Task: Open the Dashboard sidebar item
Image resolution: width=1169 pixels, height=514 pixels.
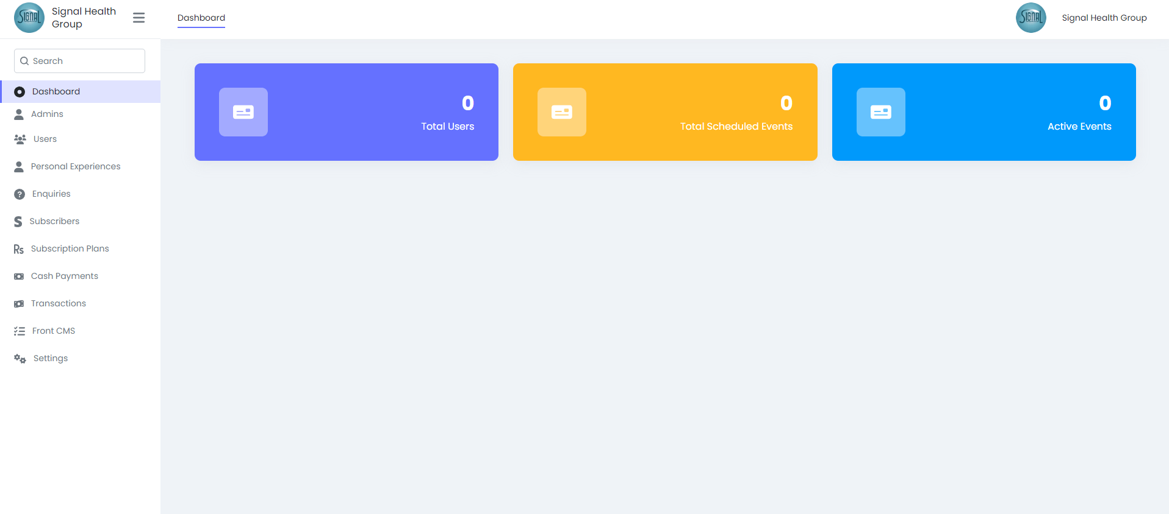Action: pyautogui.click(x=81, y=91)
